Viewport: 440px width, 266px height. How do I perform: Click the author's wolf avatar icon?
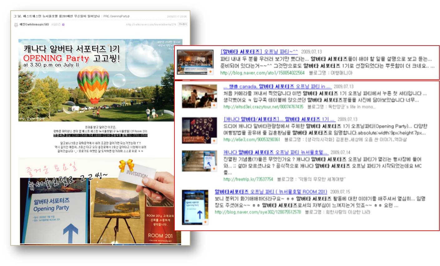15,24
